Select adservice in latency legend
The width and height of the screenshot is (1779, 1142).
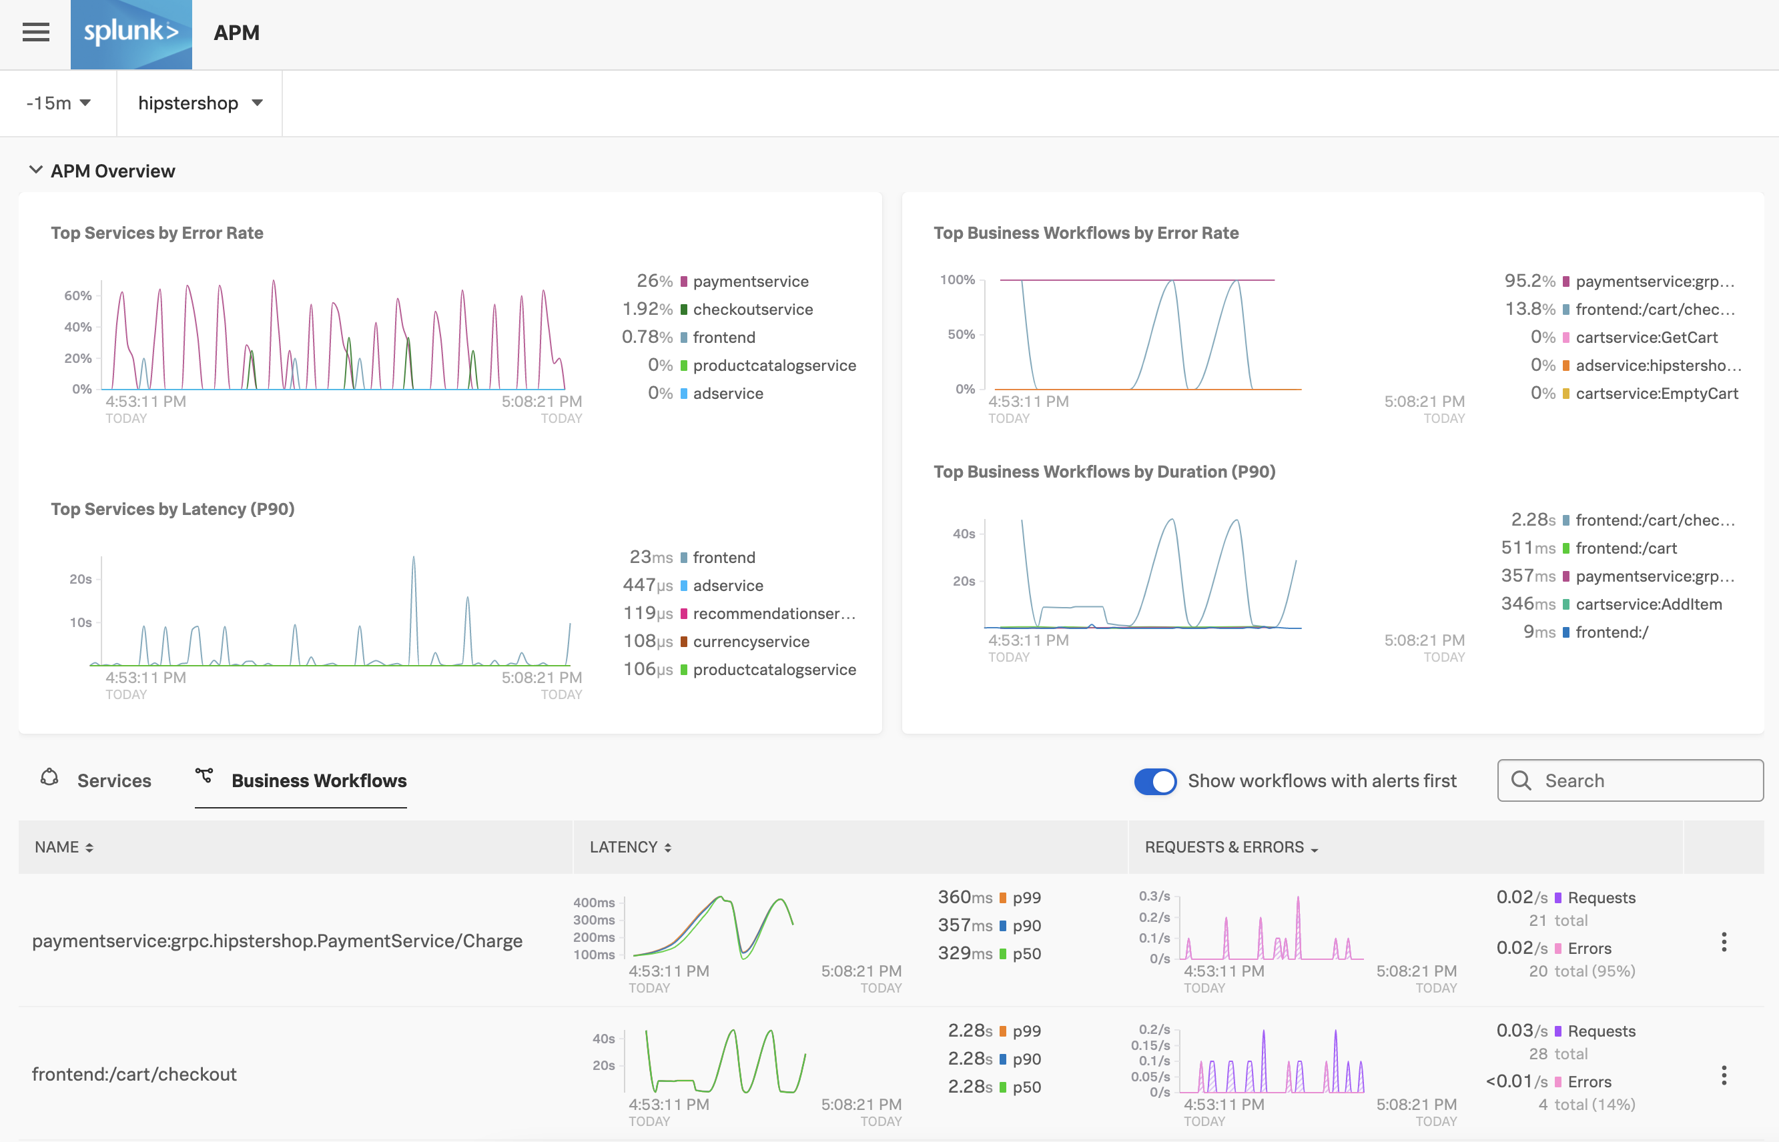tap(728, 585)
